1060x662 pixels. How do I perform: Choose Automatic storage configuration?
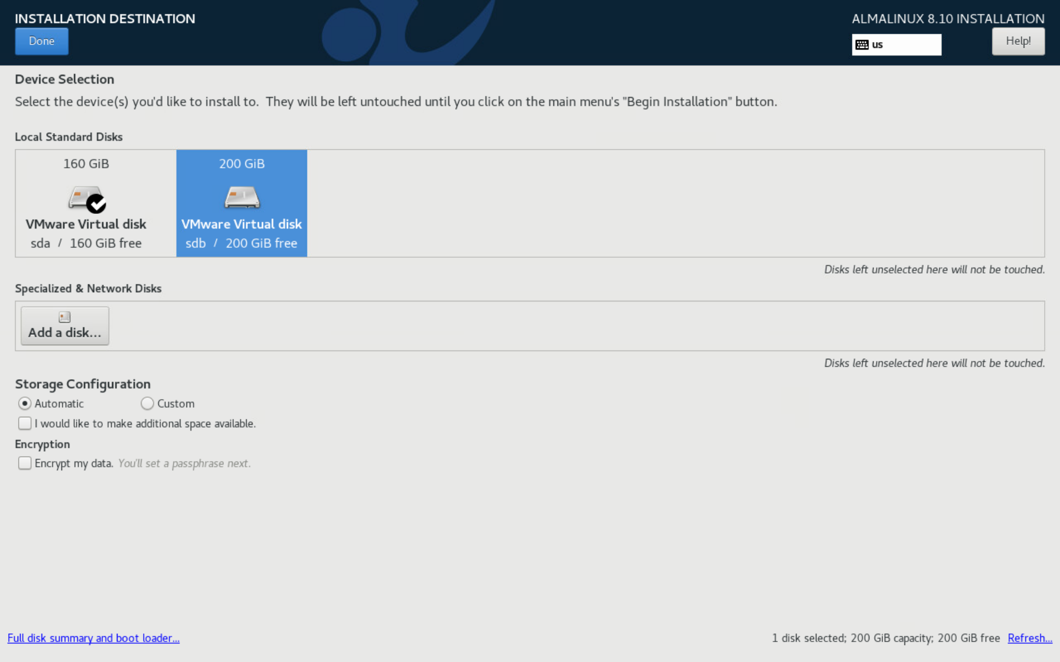point(25,404)
